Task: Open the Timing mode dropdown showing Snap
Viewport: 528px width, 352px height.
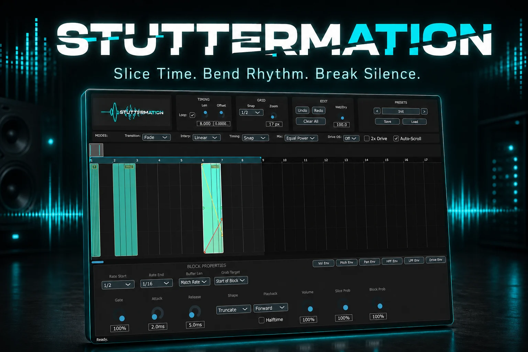Action: (255, 138)
